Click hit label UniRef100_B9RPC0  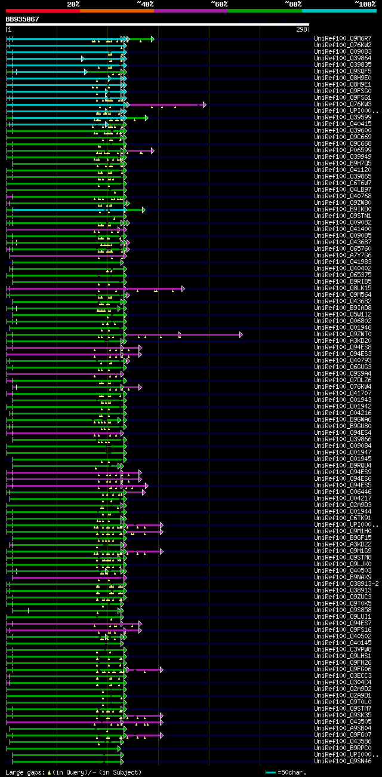(343, 748)
